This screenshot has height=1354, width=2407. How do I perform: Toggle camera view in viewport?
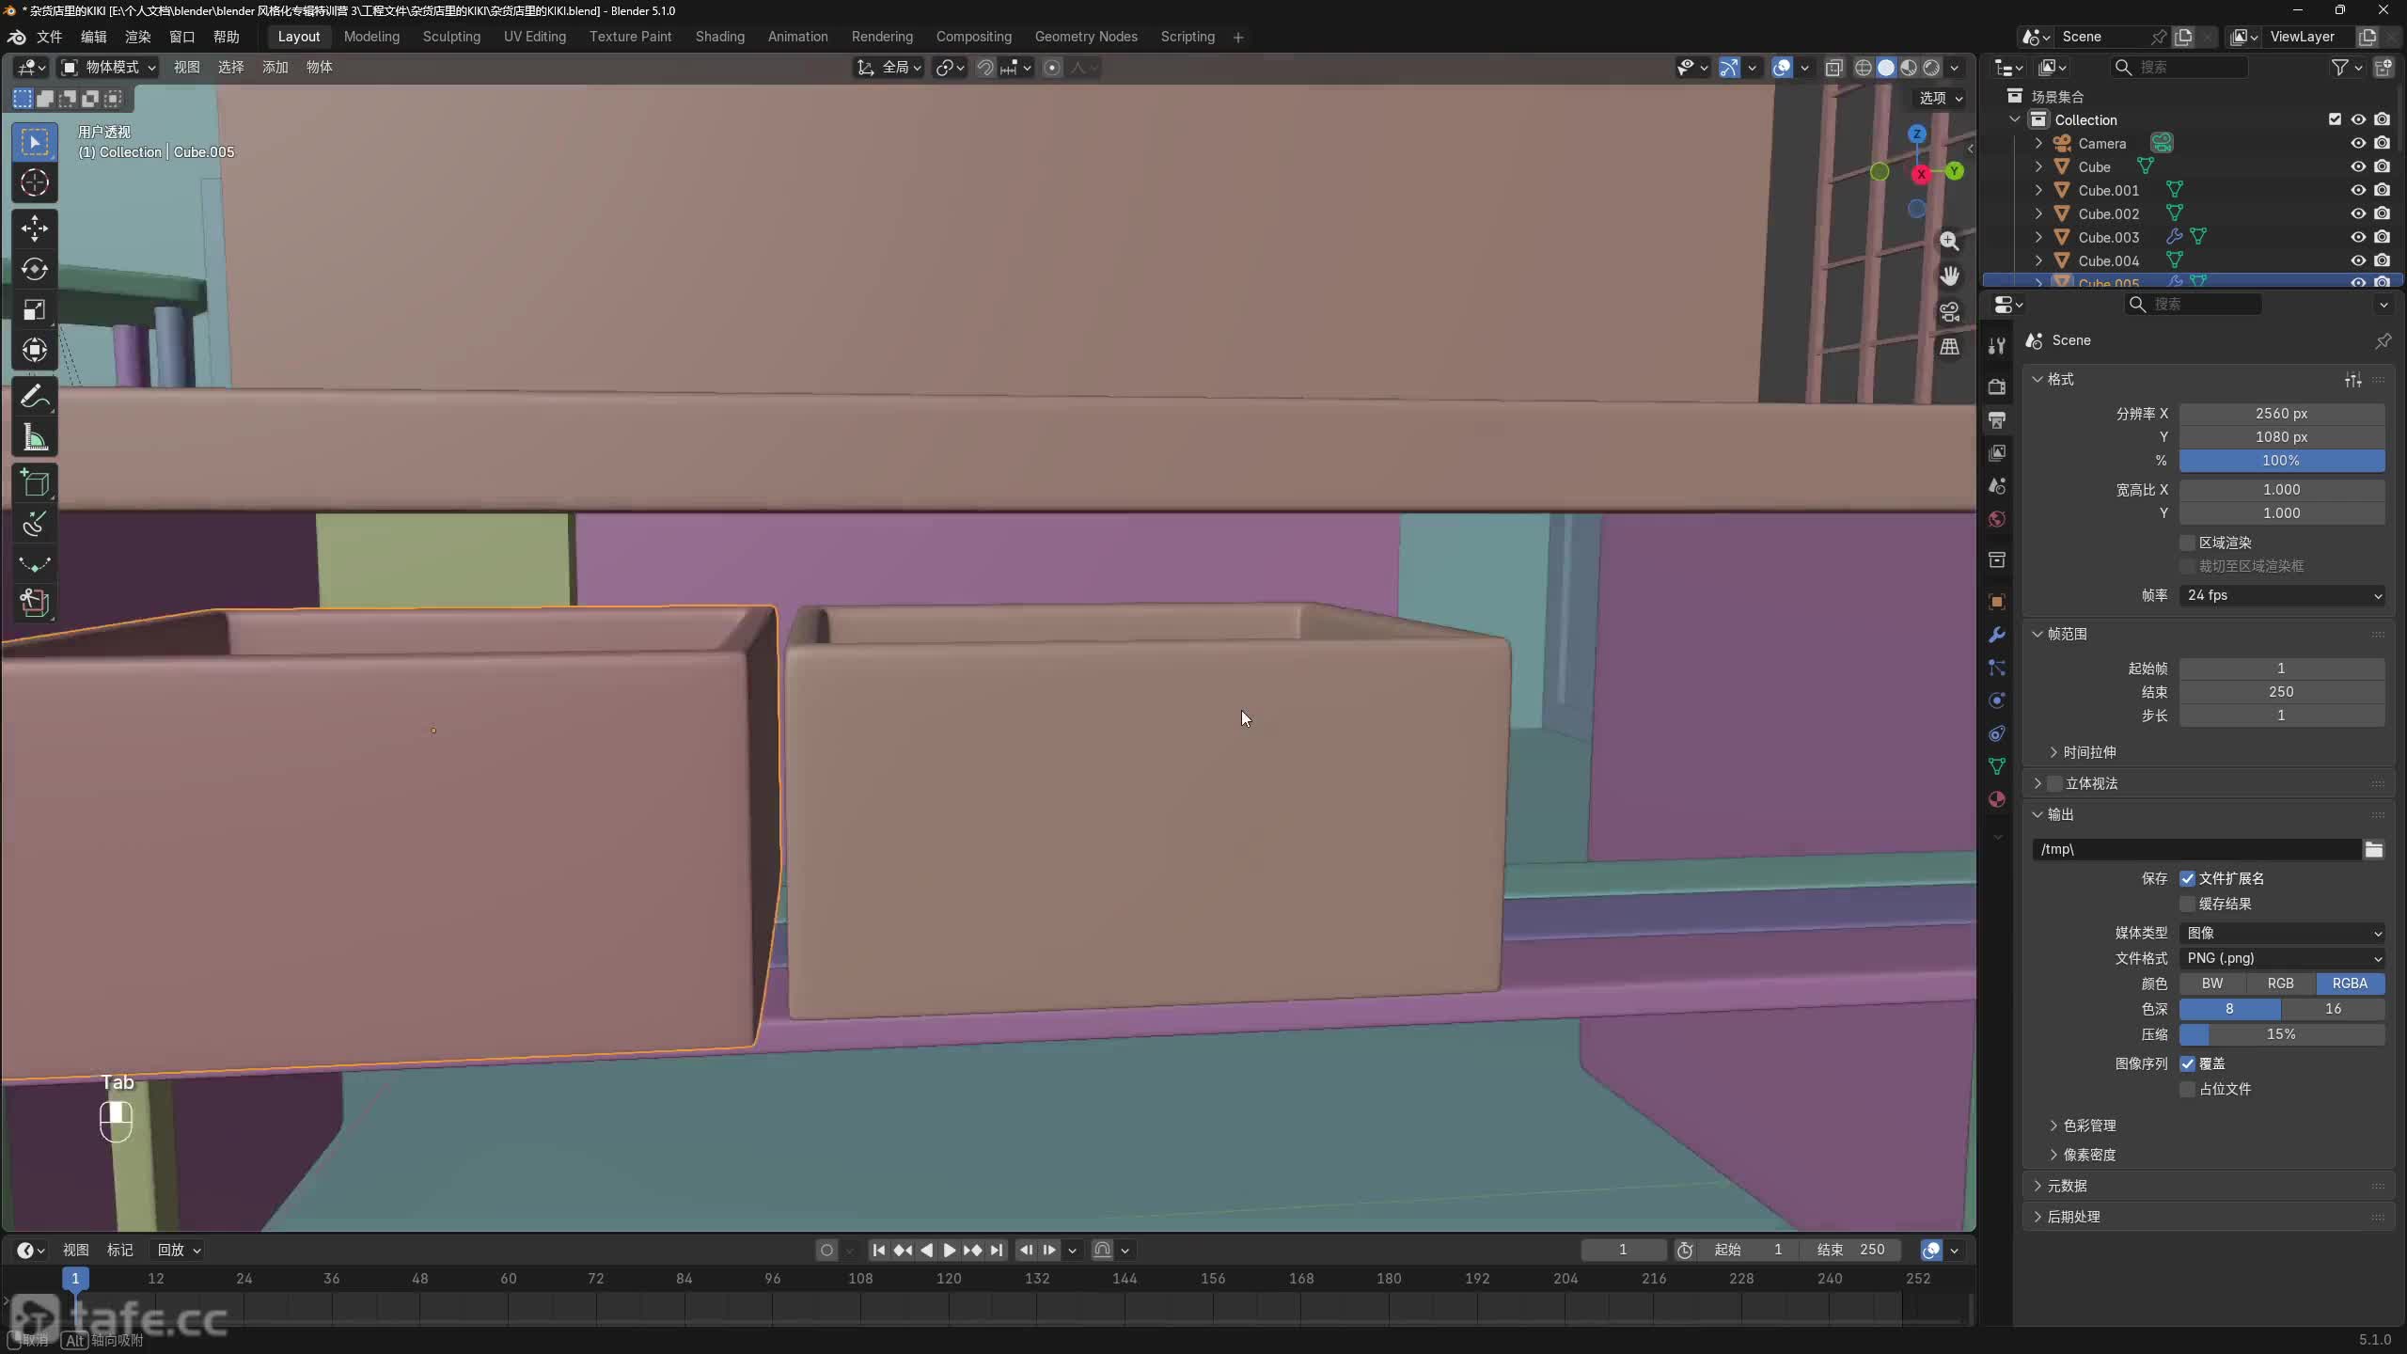pos(1949,311)
